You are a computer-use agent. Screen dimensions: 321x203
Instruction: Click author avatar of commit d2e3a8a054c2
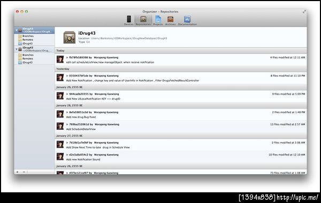60,157
